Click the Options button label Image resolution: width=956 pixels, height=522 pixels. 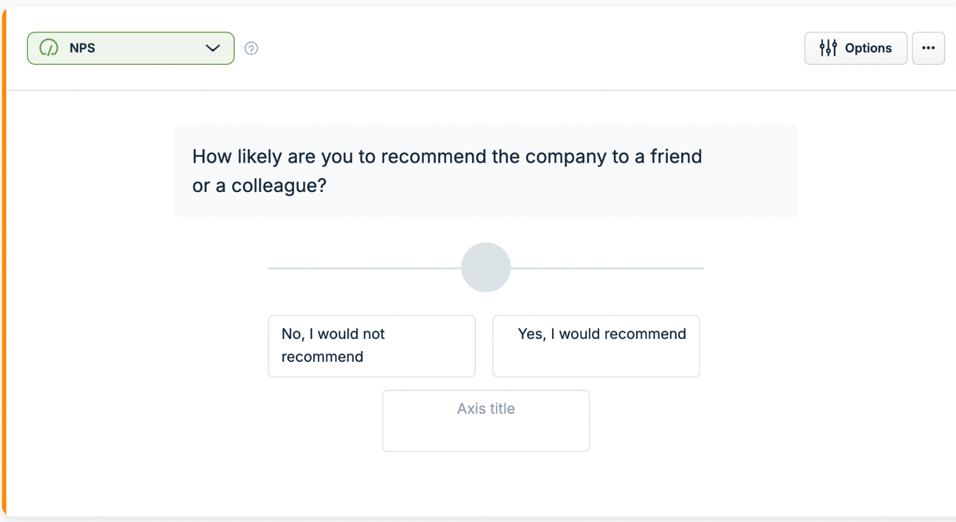(868, 48)
